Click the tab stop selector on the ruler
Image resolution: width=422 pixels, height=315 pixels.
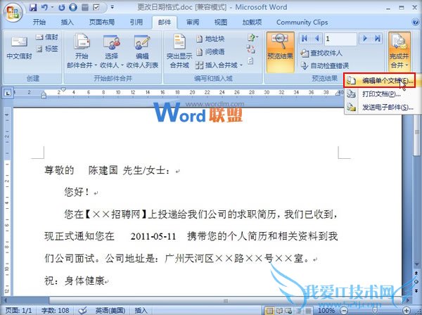8,93
